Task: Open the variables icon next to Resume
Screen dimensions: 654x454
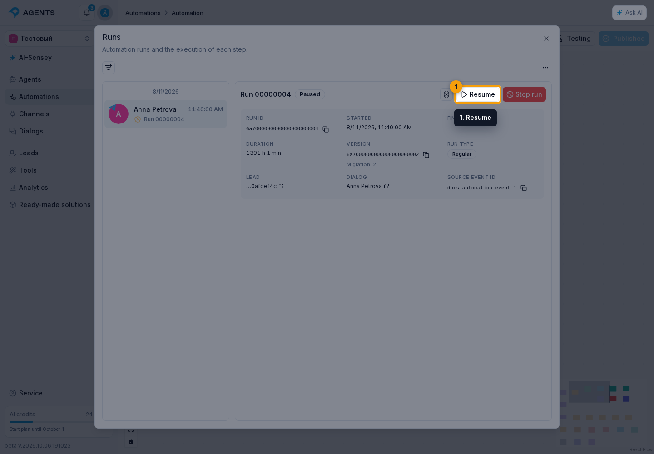Action: tap(446, 94)
